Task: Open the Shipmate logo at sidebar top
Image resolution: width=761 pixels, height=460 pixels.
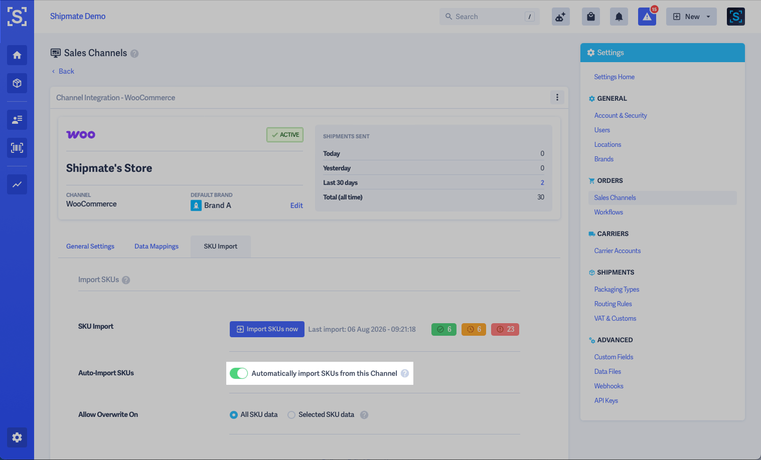Action: [x=17, y=17]
